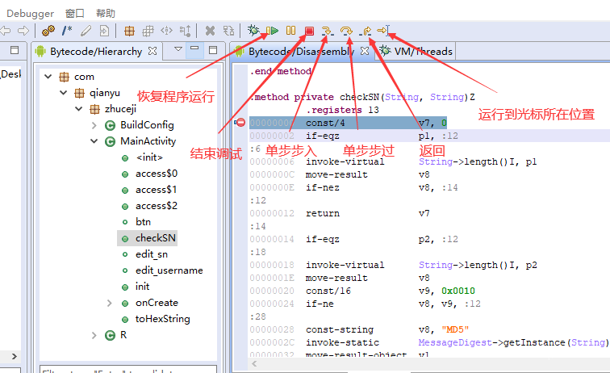Terminate debugging with red stop button
Screen dimensions: 610x373
[309, 31]
